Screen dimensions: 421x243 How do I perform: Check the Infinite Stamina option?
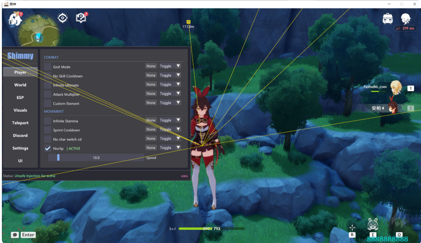(47, 121)
